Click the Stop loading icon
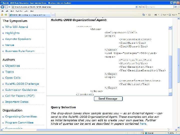The height and width of the screenshot is (135, 180). (143, 7)
